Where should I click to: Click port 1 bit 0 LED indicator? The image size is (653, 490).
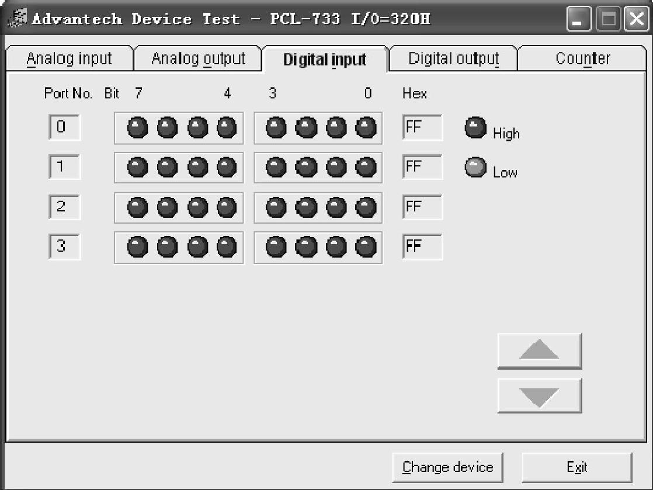[x=366, y=168]
